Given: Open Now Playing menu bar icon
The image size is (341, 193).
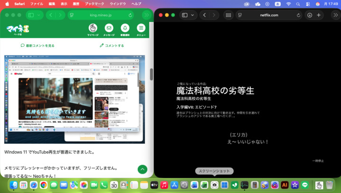Looking at the screenshot, I should 268,4.
